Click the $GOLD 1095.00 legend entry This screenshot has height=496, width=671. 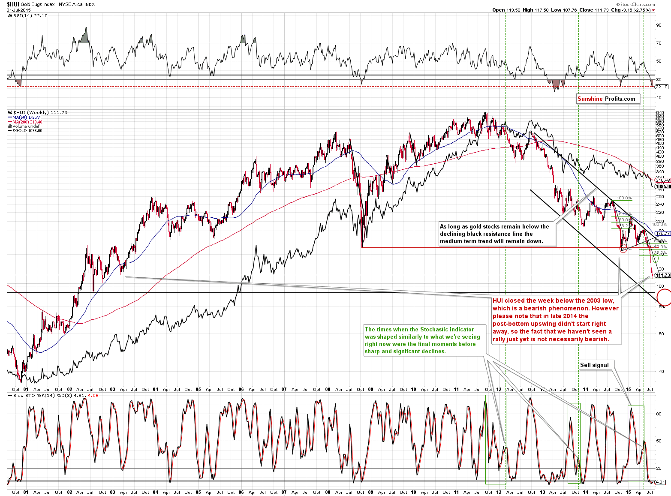(x=25, y=131)
